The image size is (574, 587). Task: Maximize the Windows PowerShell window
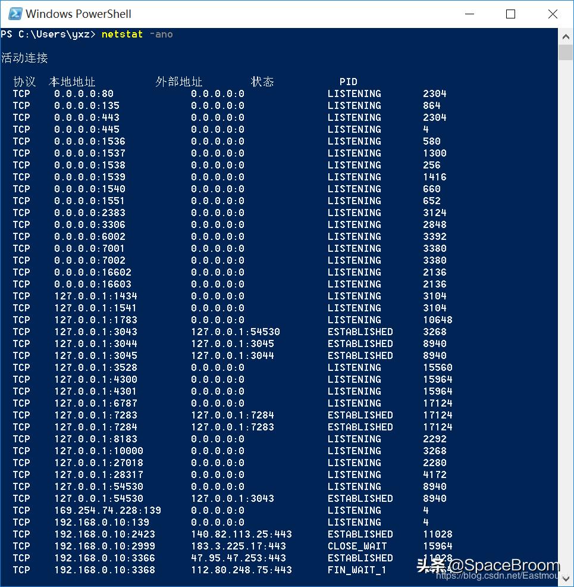[510, 14]
